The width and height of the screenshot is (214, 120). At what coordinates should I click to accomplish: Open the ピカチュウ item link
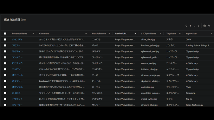pyautogui.click(x=17, y=63)
